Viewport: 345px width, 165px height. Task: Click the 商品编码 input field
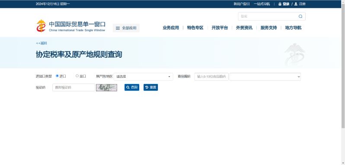click(x=211, y=77)
